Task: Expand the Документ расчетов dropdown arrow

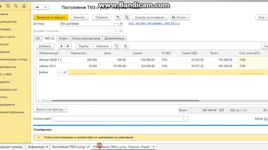Action: (x=116, y=31)
